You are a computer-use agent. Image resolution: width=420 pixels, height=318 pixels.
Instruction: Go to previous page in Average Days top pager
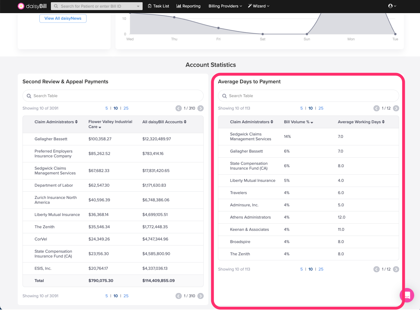pos(376,108)
